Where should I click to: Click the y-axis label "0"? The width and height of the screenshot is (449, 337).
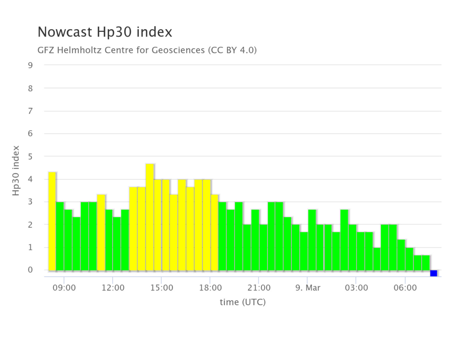(30, 270)
